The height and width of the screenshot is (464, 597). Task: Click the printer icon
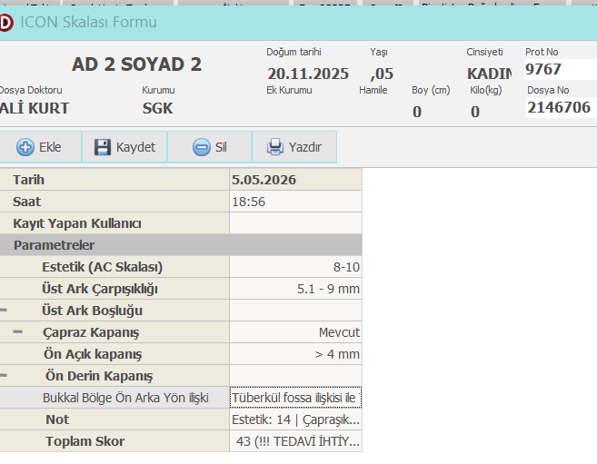coord(275,147)
